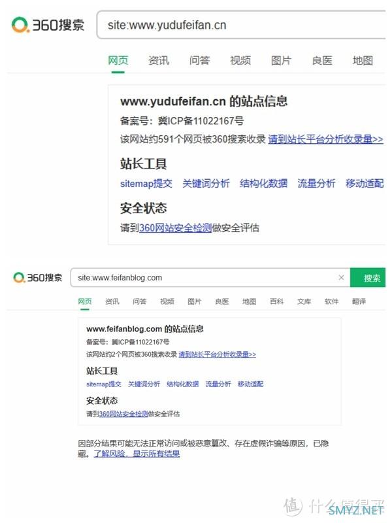Select 问答 tab in the top search
Viewport: 392px width, 523px height.
click(199, 60)
